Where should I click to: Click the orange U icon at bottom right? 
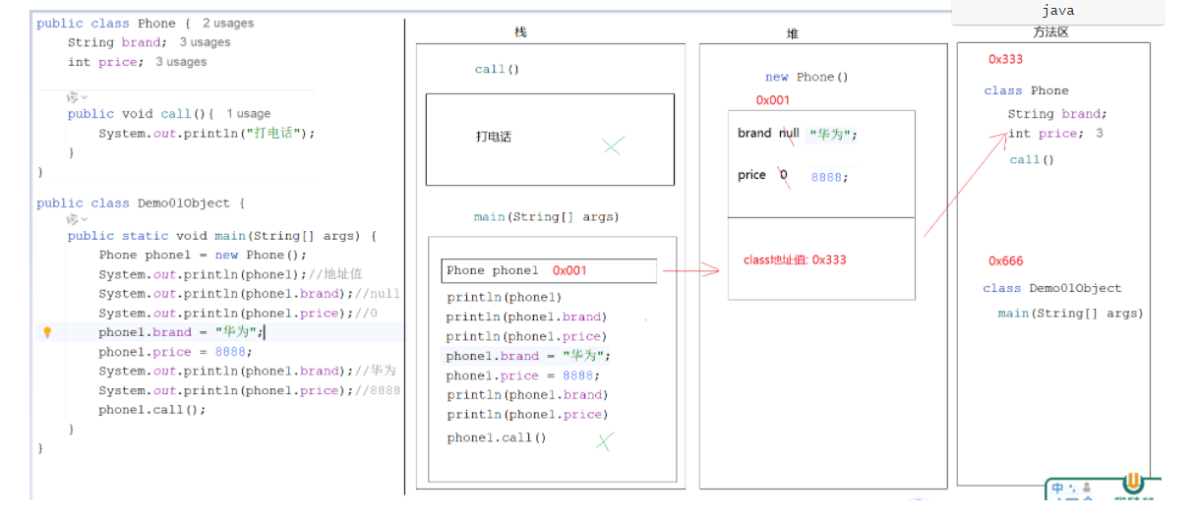(x=1133, y=484)
